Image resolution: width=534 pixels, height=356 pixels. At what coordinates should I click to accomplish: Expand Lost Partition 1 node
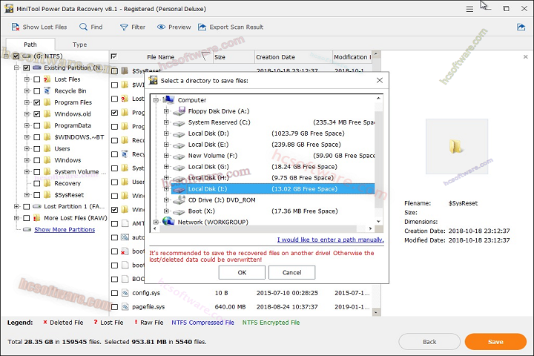point(16,206)
